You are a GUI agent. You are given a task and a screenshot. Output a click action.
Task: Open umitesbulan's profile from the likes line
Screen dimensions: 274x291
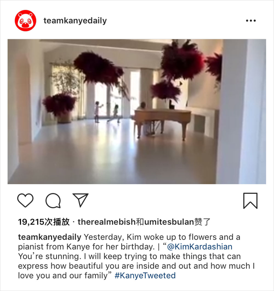(x=169, y=222)
